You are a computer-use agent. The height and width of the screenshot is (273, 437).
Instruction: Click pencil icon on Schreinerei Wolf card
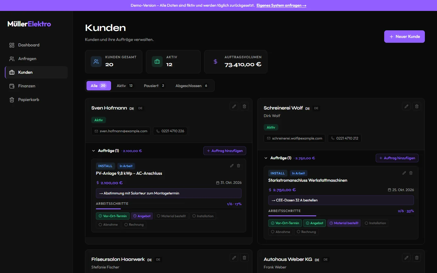pyautogui.click(x=406, y=106)
